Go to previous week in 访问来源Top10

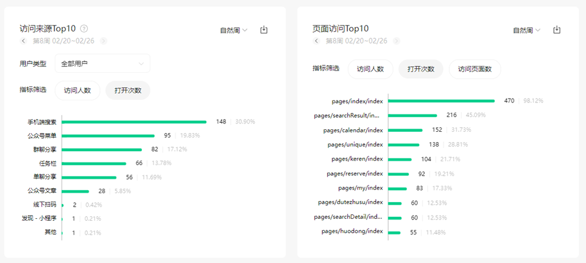[23, 41]
